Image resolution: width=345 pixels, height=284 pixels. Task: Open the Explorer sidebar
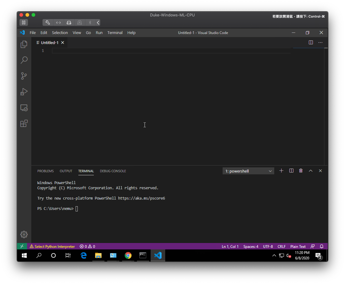click(24, 44)
